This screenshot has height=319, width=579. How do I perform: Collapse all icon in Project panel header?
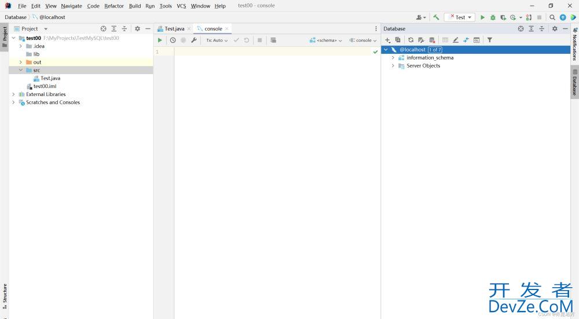tap(124, 28)
